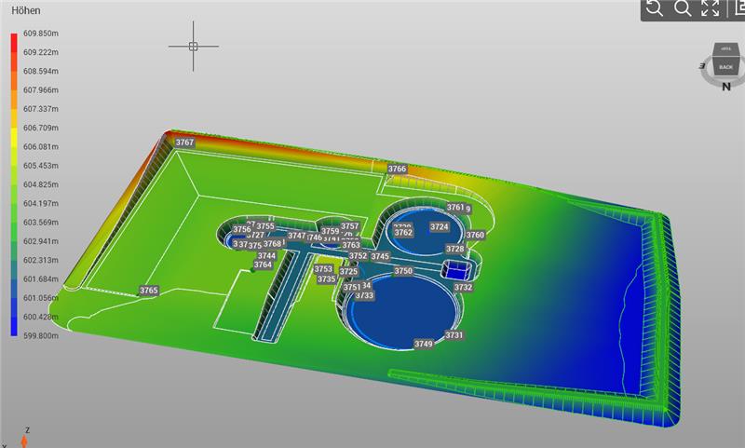Image resolution: width=745 pixels, height=448 pixels.
Task: Select point label 3749
Action: [x=424, y=344]
